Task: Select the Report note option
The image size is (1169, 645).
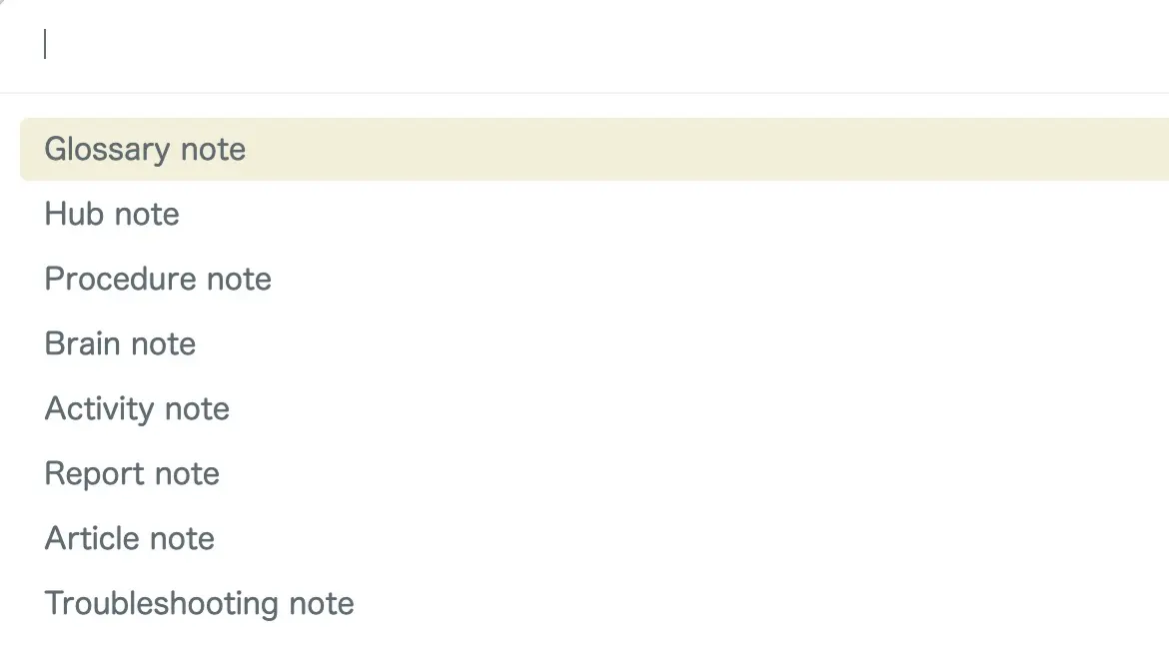Action: tap(132, 474)
